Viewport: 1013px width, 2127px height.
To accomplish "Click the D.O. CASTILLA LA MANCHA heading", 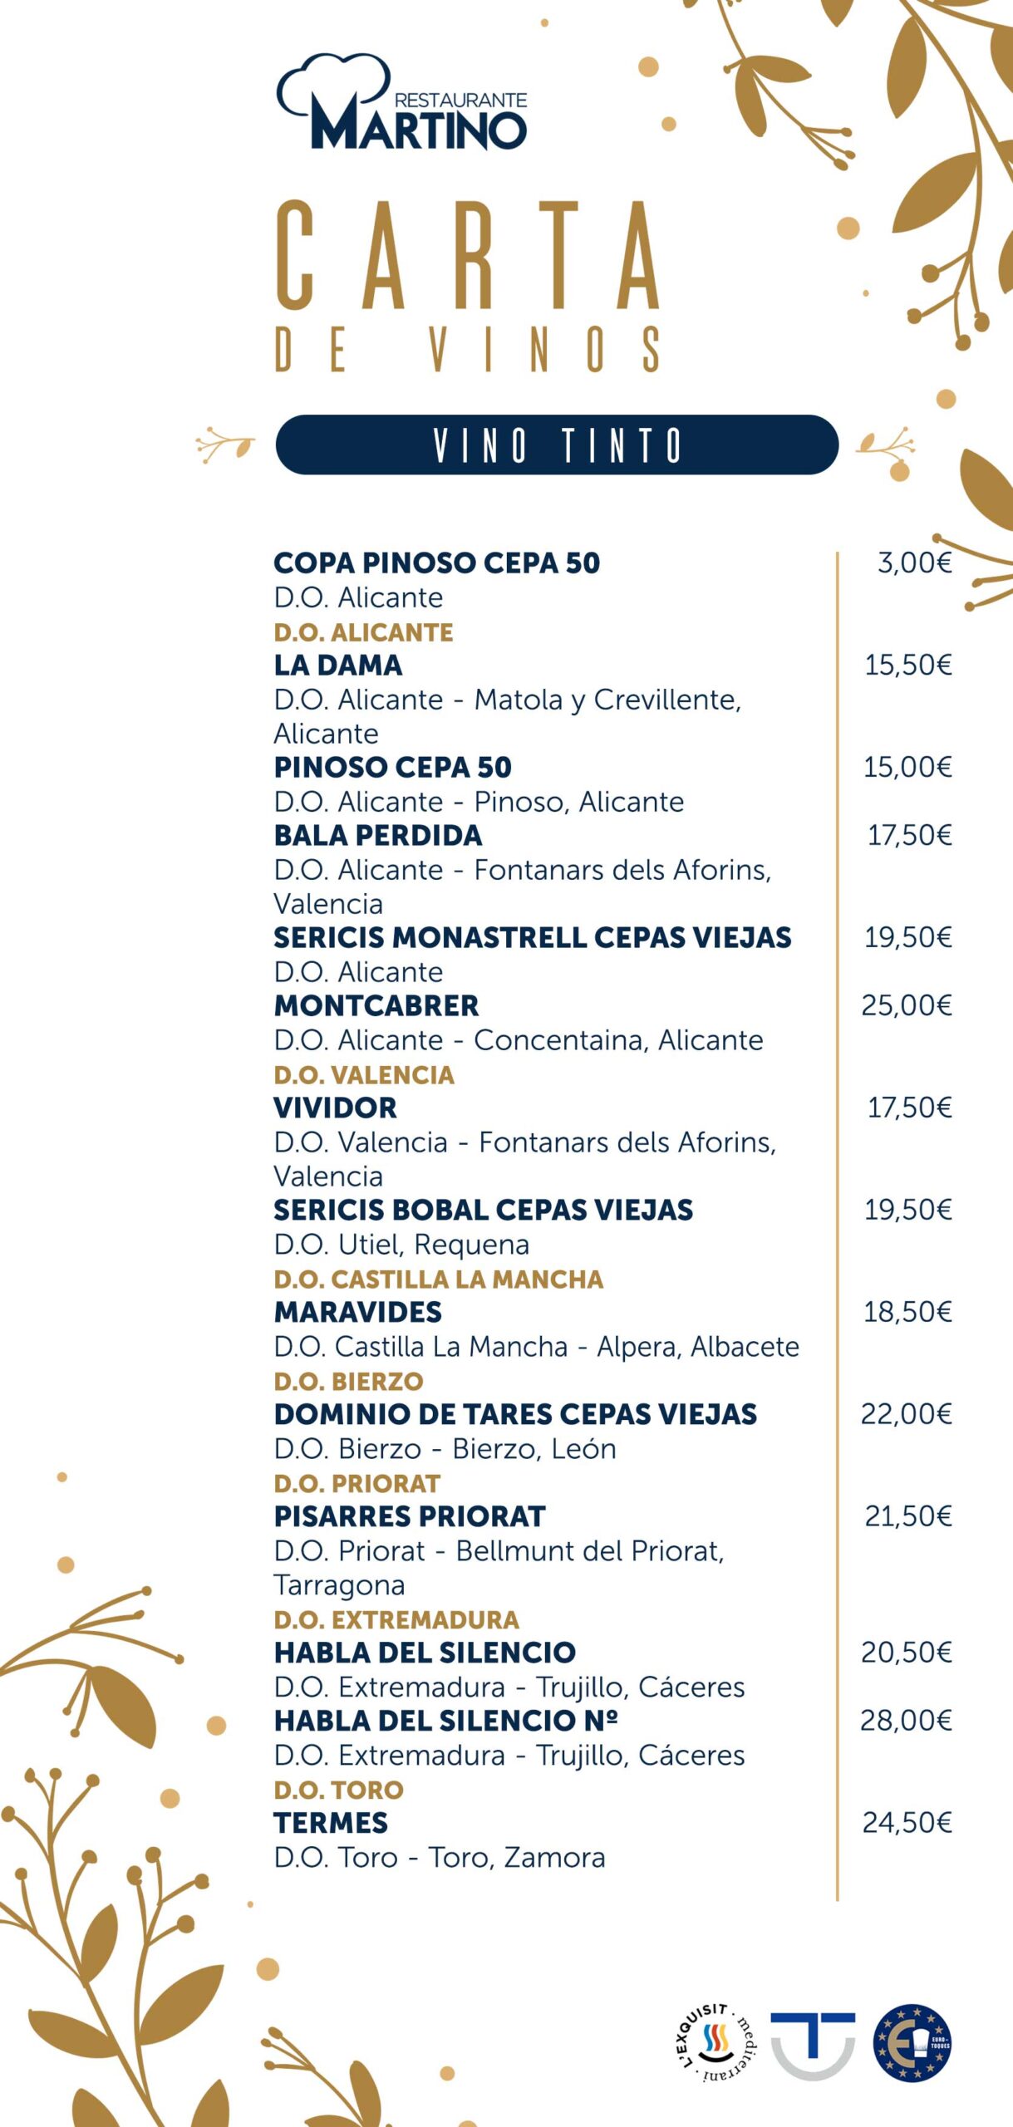I will pos(438,1280).
